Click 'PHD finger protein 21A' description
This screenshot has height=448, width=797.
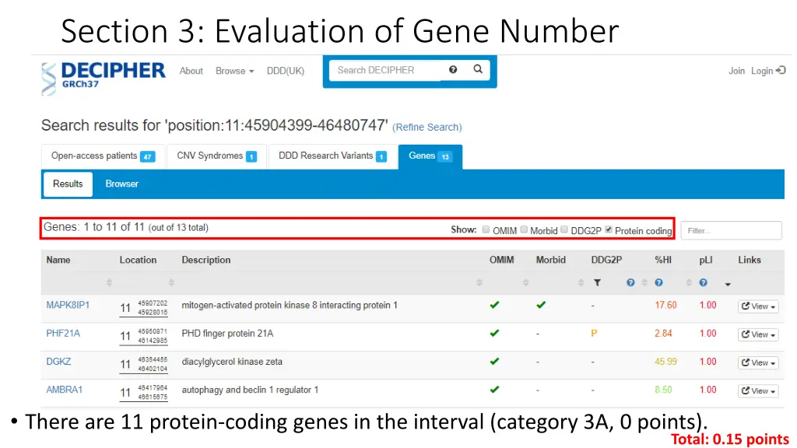click(227, 333)
